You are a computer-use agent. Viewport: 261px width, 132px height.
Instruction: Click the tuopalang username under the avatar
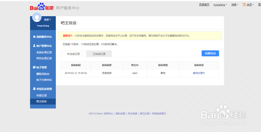click(x=43, y=26)
